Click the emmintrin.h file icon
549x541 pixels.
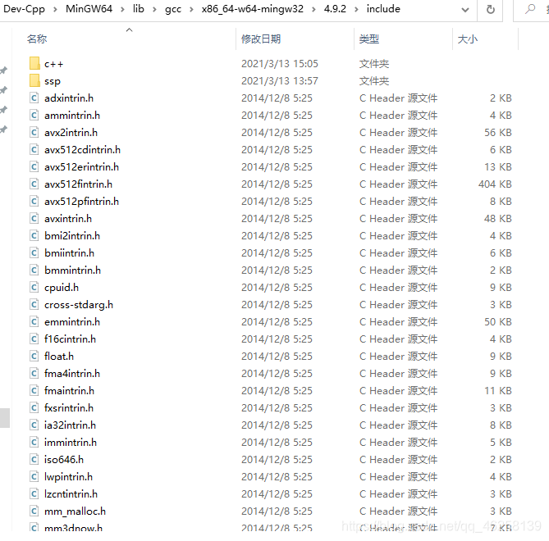pyautogui.click(x=34, y=322)
